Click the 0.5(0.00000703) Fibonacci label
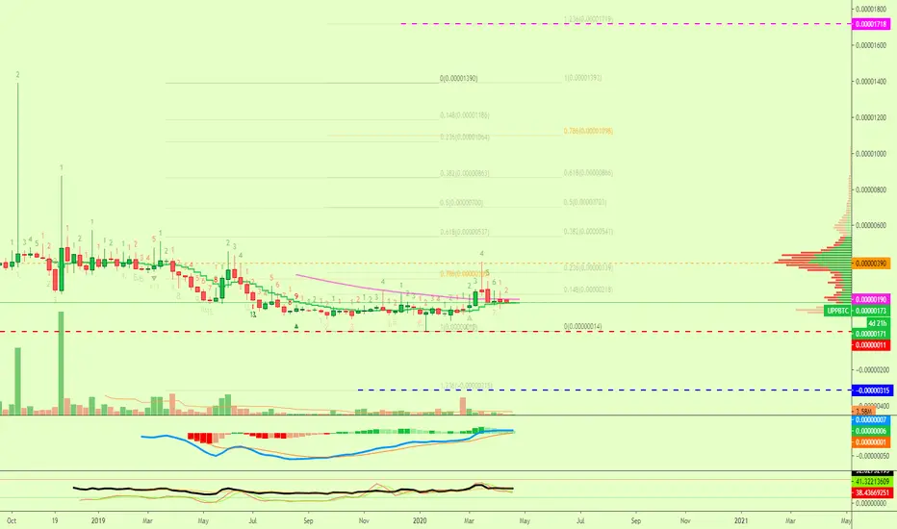This screenshot has height=529, width=897. (584, 202)
